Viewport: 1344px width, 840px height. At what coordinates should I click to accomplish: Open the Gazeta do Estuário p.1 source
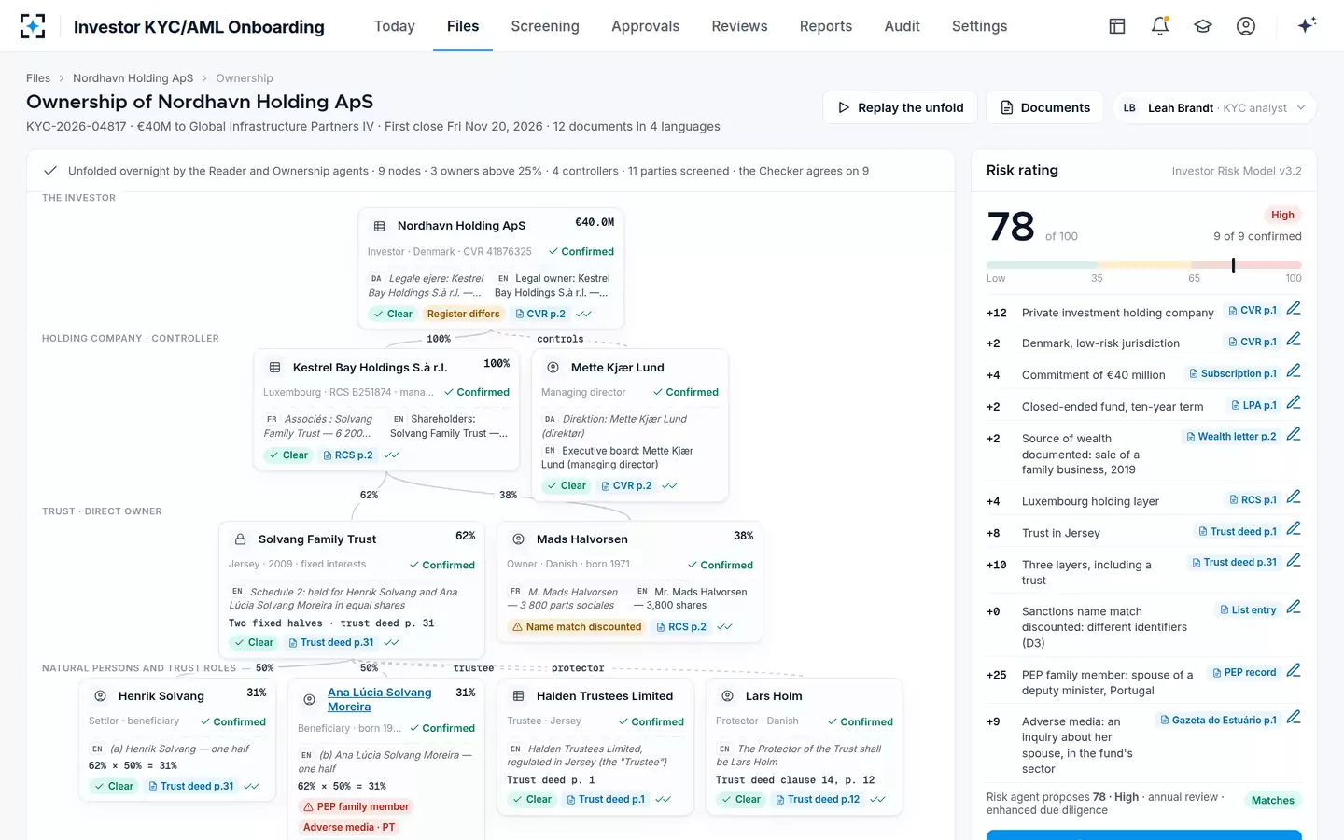[x=1218, y=720]
